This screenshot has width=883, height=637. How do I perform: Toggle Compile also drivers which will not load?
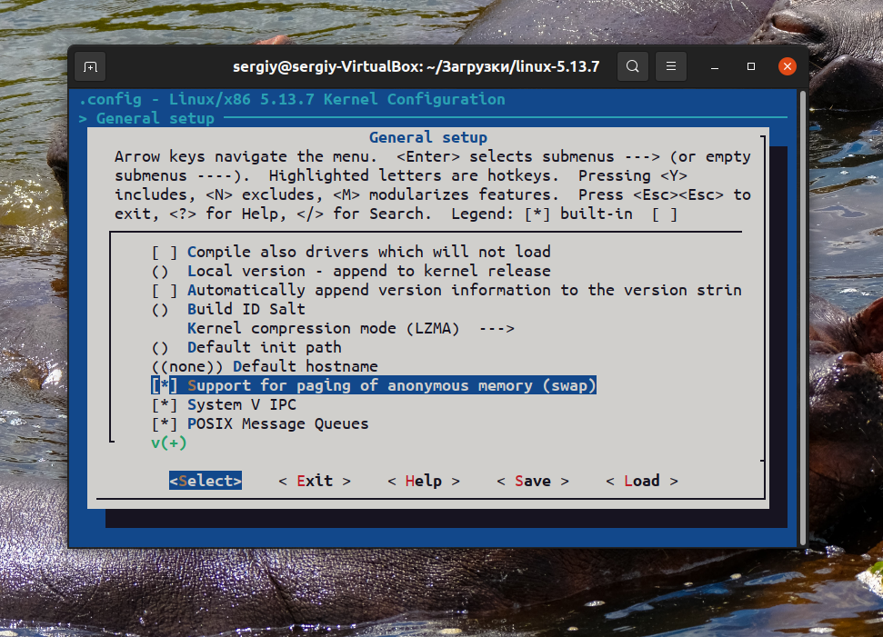pos(351,252)
